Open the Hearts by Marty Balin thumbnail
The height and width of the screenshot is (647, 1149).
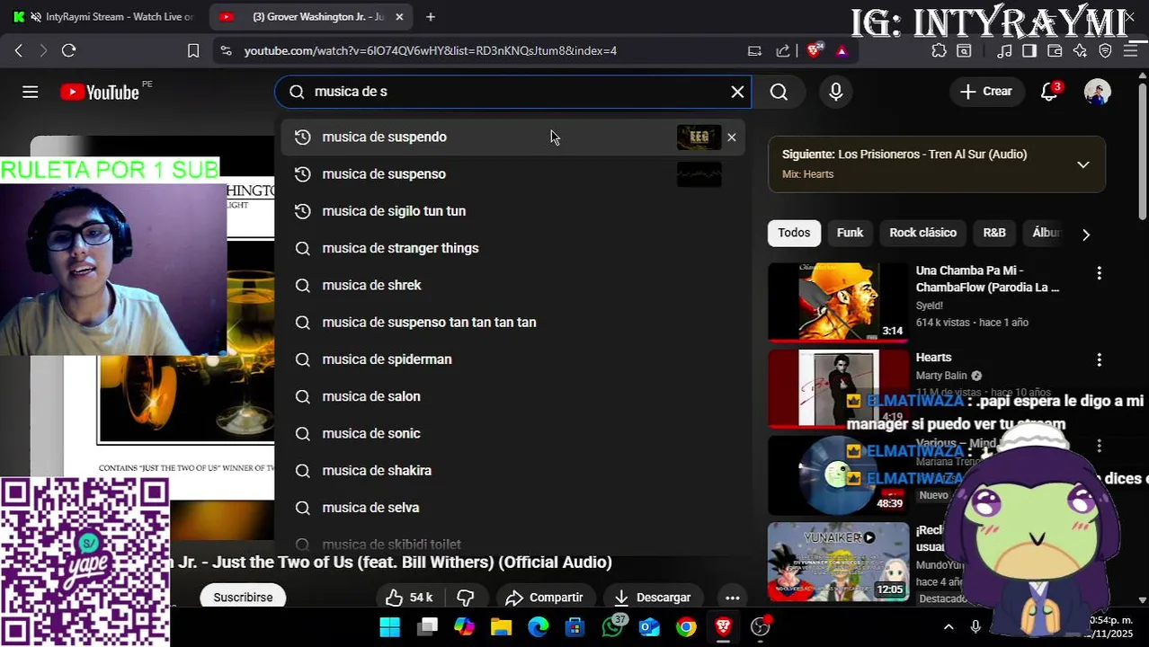click(838, 389)
